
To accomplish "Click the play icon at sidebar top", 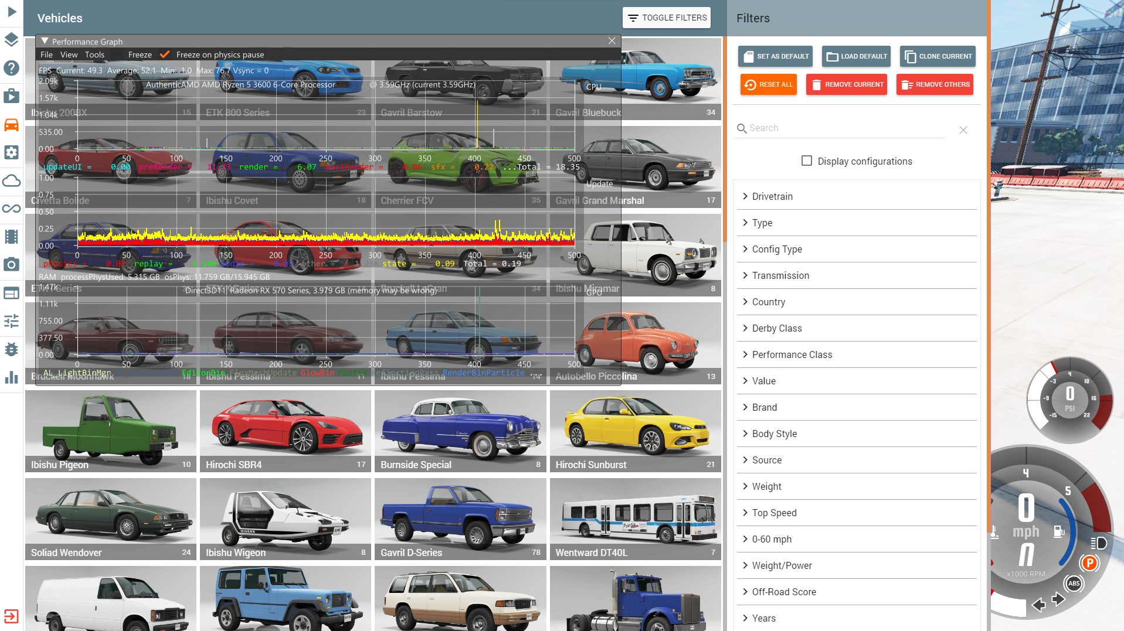I will tap(12, 11).
